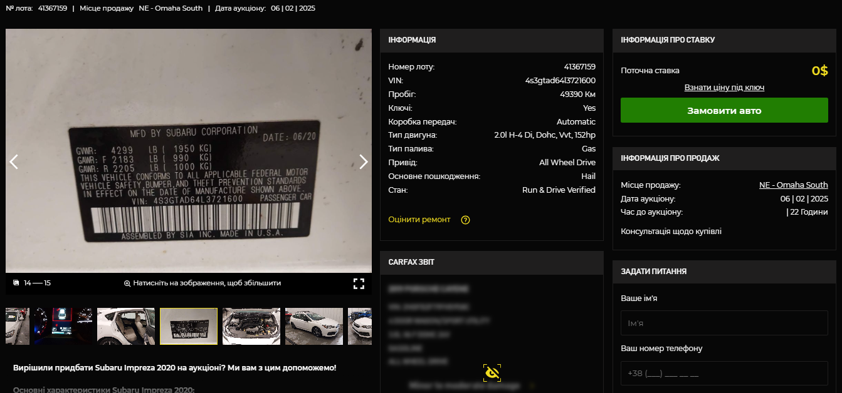Click the auction date 06 | 02 | 2025 in sale info
This screenshot has width=842, height=393.
click(x=804, y=199)
